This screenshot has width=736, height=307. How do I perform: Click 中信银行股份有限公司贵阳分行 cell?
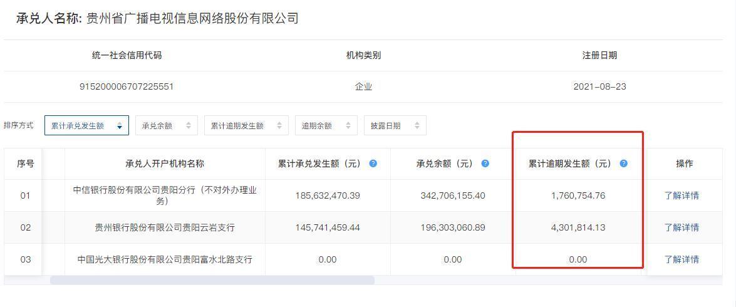pyautogui.click(x=165, y=195)
